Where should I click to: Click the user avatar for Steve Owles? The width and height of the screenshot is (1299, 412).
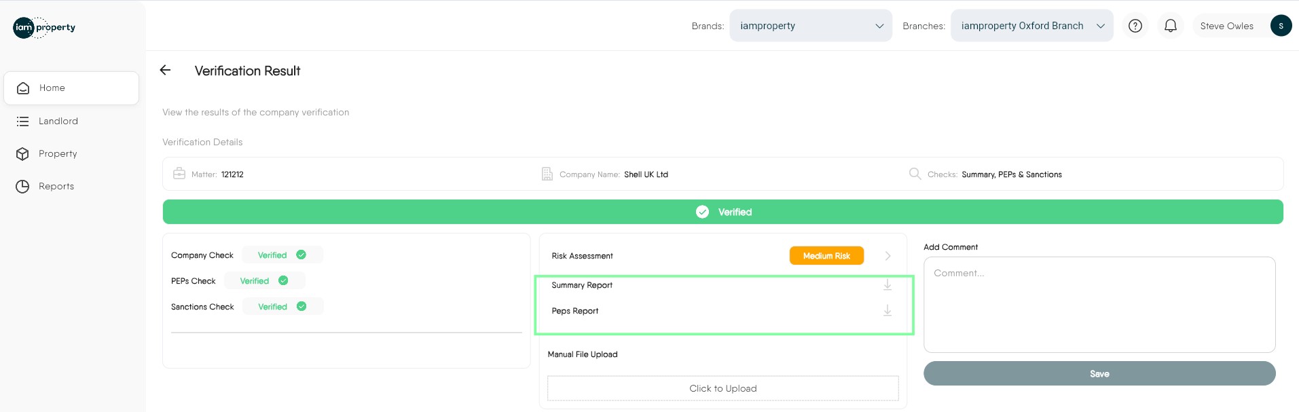[1281, 26]
